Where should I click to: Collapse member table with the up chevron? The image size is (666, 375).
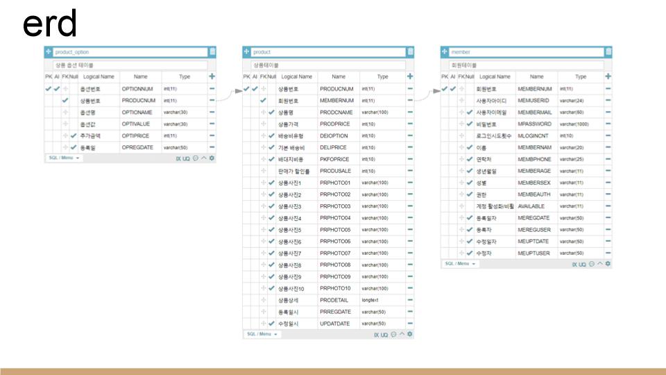point(599,264)
